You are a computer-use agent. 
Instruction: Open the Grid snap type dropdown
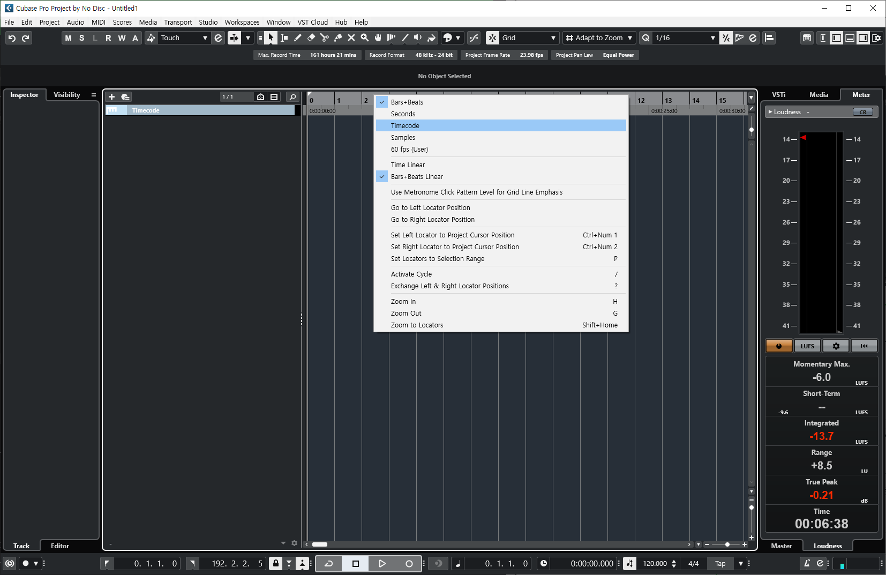click(529, 38)
